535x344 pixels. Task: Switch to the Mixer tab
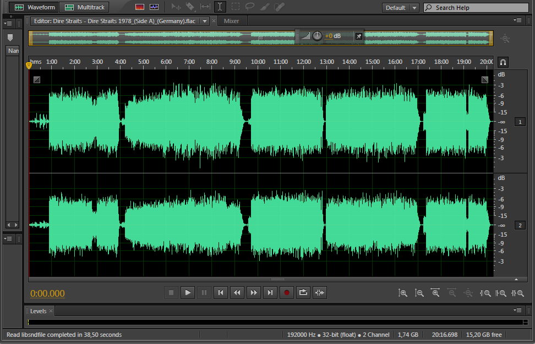coord(231,21)
